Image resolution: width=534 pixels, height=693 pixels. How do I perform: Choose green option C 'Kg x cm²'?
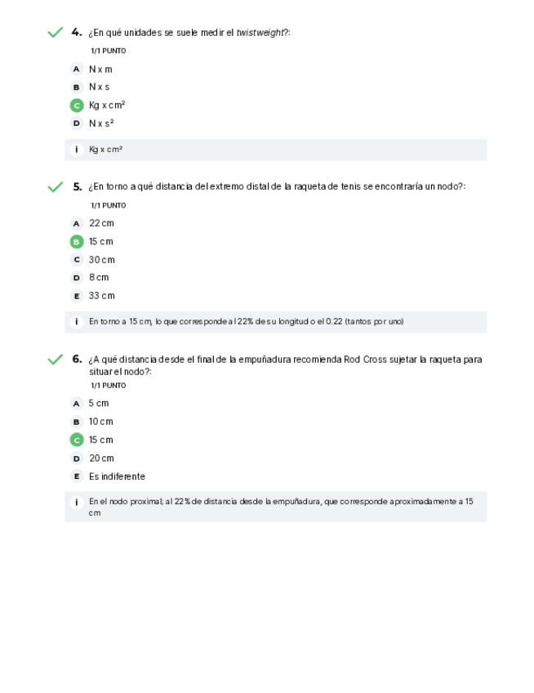pos(77,105)
